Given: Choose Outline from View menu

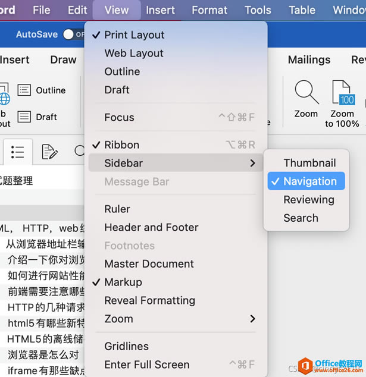Looking at the screenshot, I should click(x=176, y=71).
